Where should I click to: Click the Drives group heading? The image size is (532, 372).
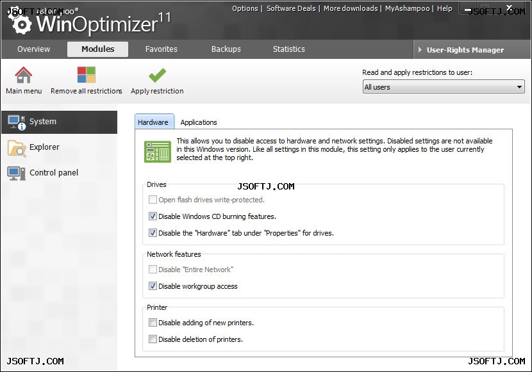(x=156, y=184)
